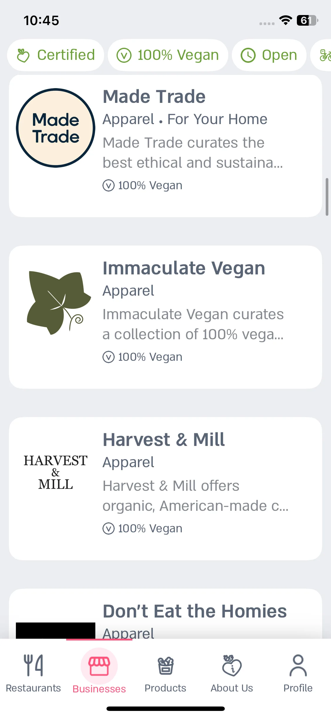Toggle the Certified filter chip
Viewport: 331px width, 718px height.
56,55
